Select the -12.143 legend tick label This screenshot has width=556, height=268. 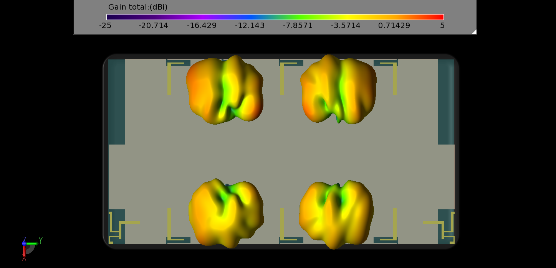pos(250,26)
